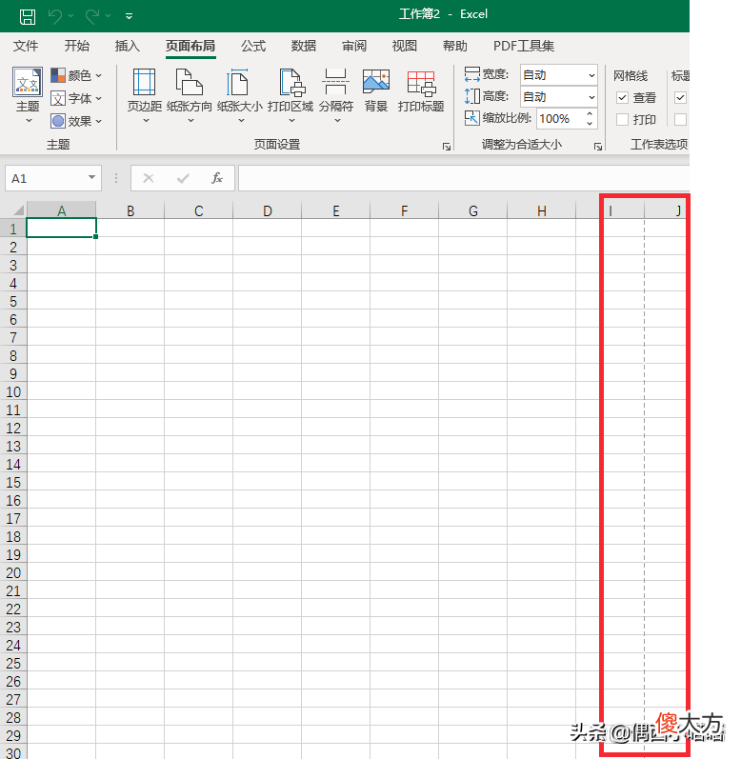
Task: Open 分隔符 breaks icon
Action: [x=335, y=82]
